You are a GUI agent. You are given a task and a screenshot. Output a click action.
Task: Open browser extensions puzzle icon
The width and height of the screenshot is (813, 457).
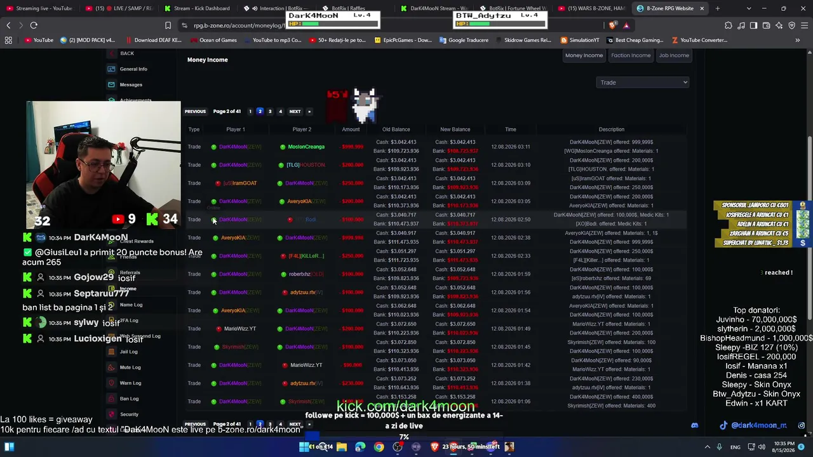(x=728, y=25)
